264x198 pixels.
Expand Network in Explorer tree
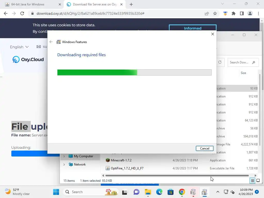click(64, 164)
